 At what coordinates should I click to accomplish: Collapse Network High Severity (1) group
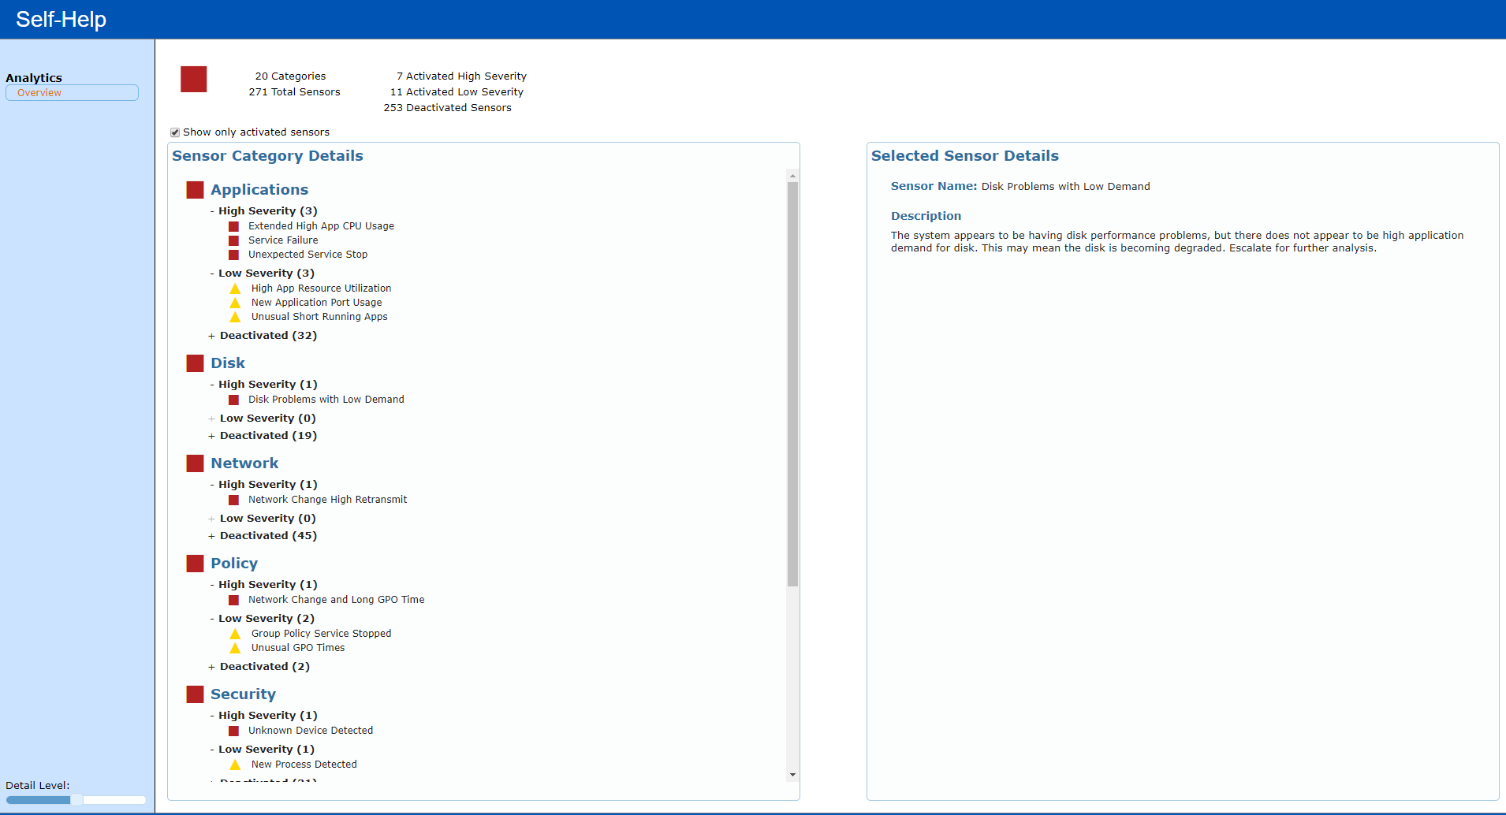click(212, 485)
